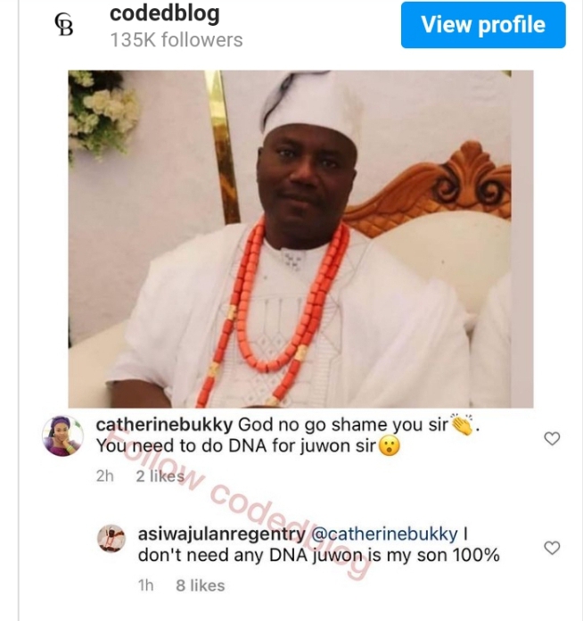Click the clapping hands emoji in the comment
Image resolution: width=583 pixels, height=621 pixels.
click(463, 426)
